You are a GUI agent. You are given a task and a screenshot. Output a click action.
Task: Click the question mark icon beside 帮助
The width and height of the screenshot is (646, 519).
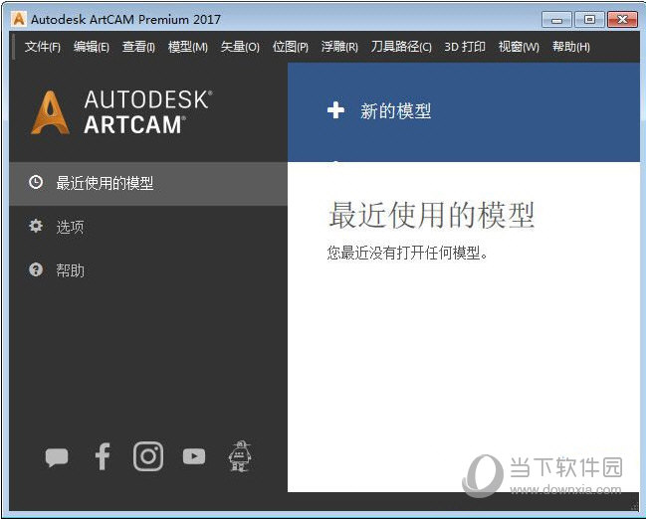(x=36, y=269)
